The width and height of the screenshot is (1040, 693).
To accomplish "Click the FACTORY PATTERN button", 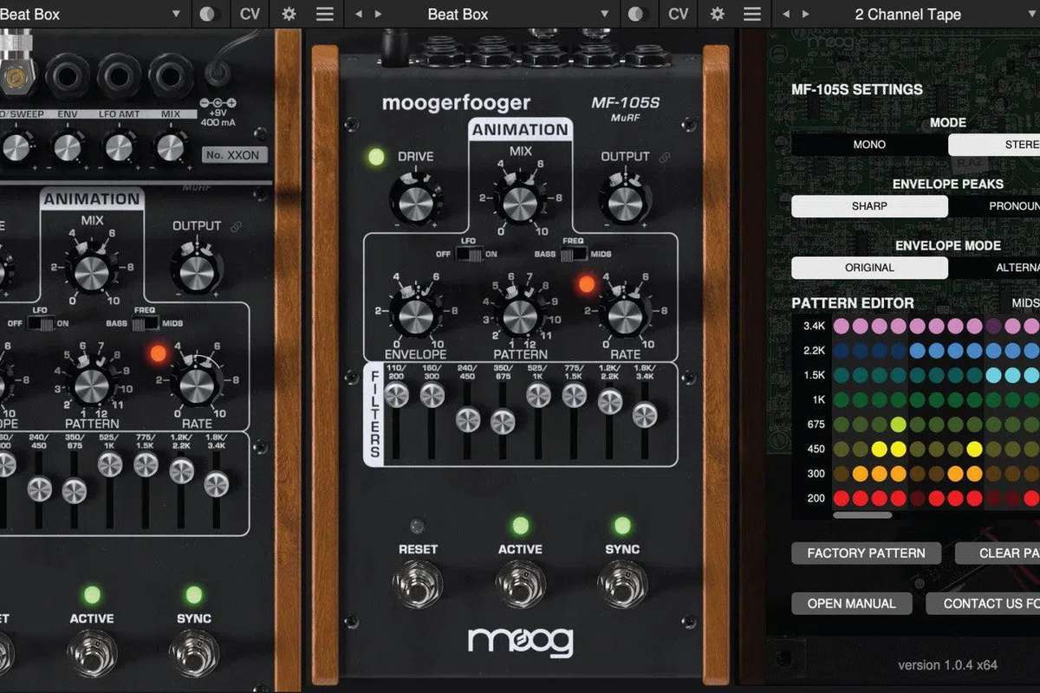I will [x=866, y=553].
